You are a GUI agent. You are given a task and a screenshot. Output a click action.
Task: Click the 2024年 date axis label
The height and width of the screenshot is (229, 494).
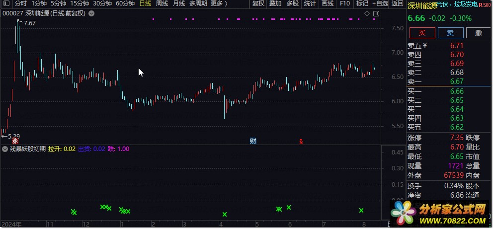pos(11,224)
